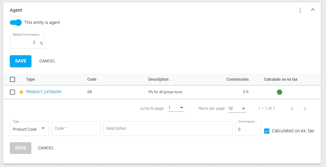Click the bottom Commission input field
This screenshot has height=167, width=326.
pos(248,129)
